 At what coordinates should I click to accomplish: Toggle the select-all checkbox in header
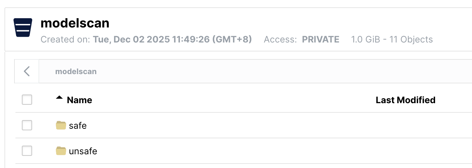[x=27, y=100]
